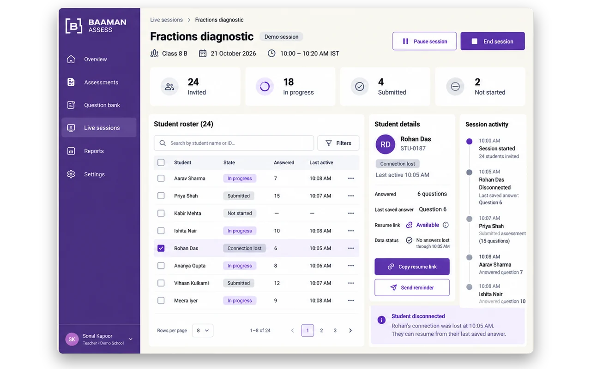Click the info icon next to Available
Screen dimensions: 591x369
point(446,225)
